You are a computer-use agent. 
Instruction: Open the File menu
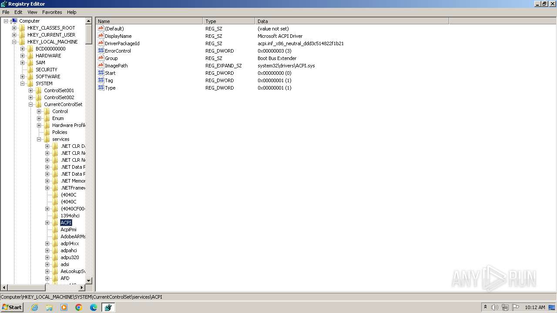click(x=6, y=12)
